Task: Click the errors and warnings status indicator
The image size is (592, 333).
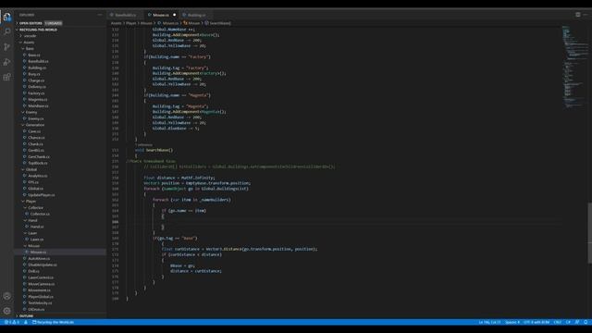Action: click(x=12, y=322)
